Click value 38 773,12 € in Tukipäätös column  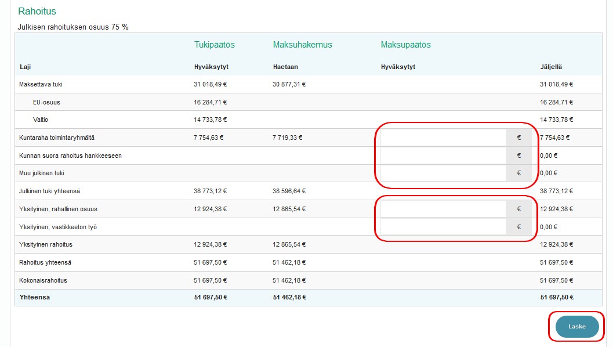click(211, 191)
